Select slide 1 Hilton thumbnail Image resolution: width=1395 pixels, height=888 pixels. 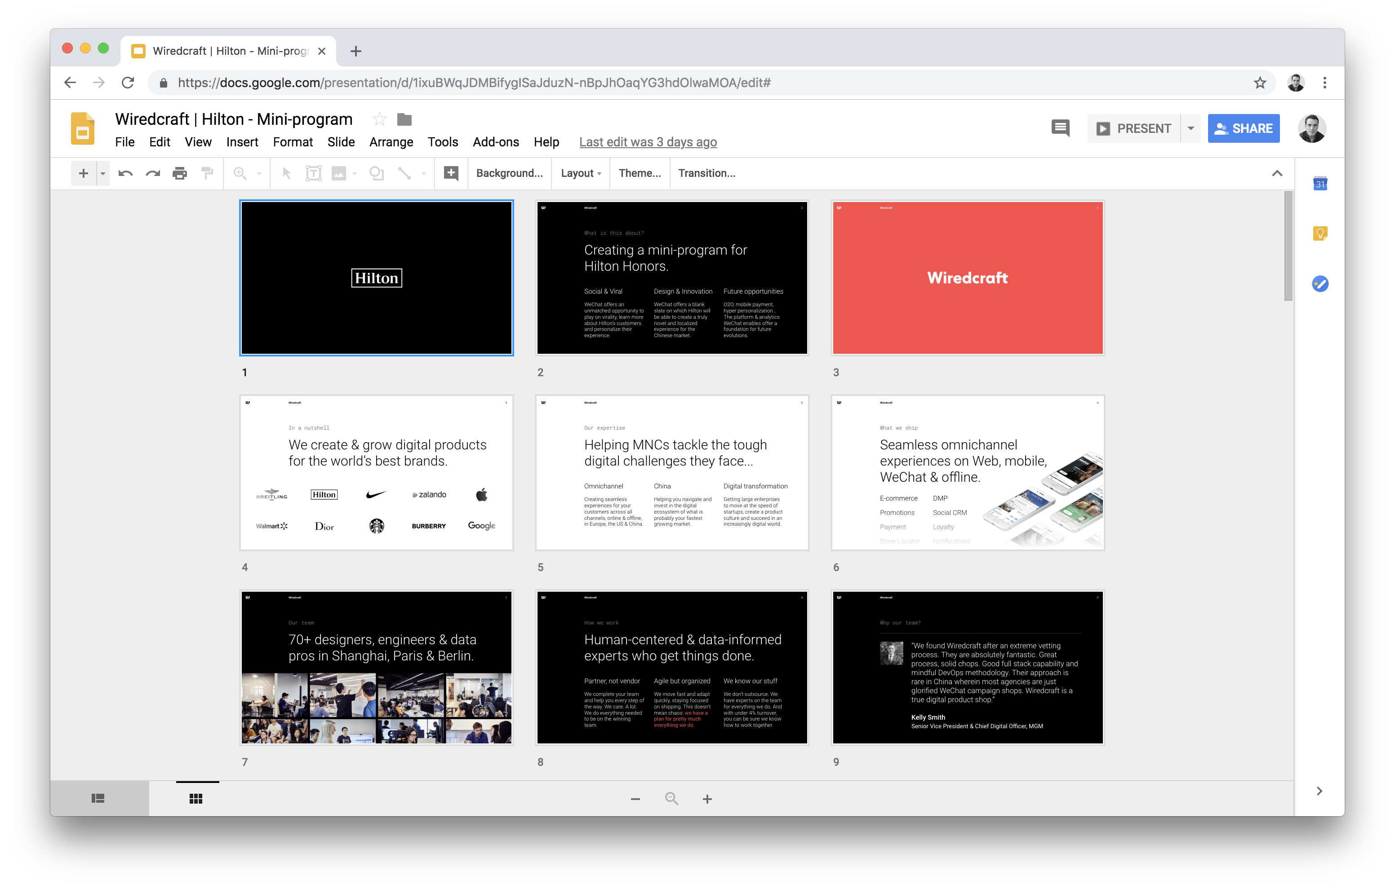point(377,278)
